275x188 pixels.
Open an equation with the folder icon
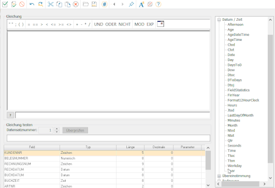[x=85, y=4]
